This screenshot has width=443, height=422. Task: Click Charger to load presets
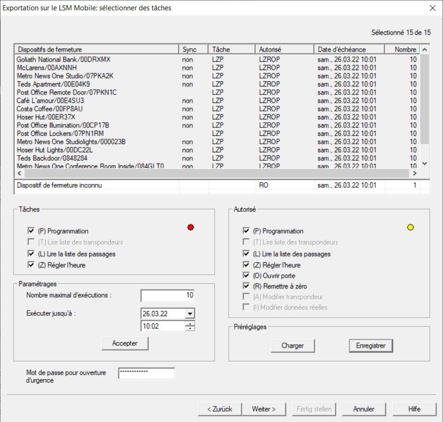coord(293,345)
